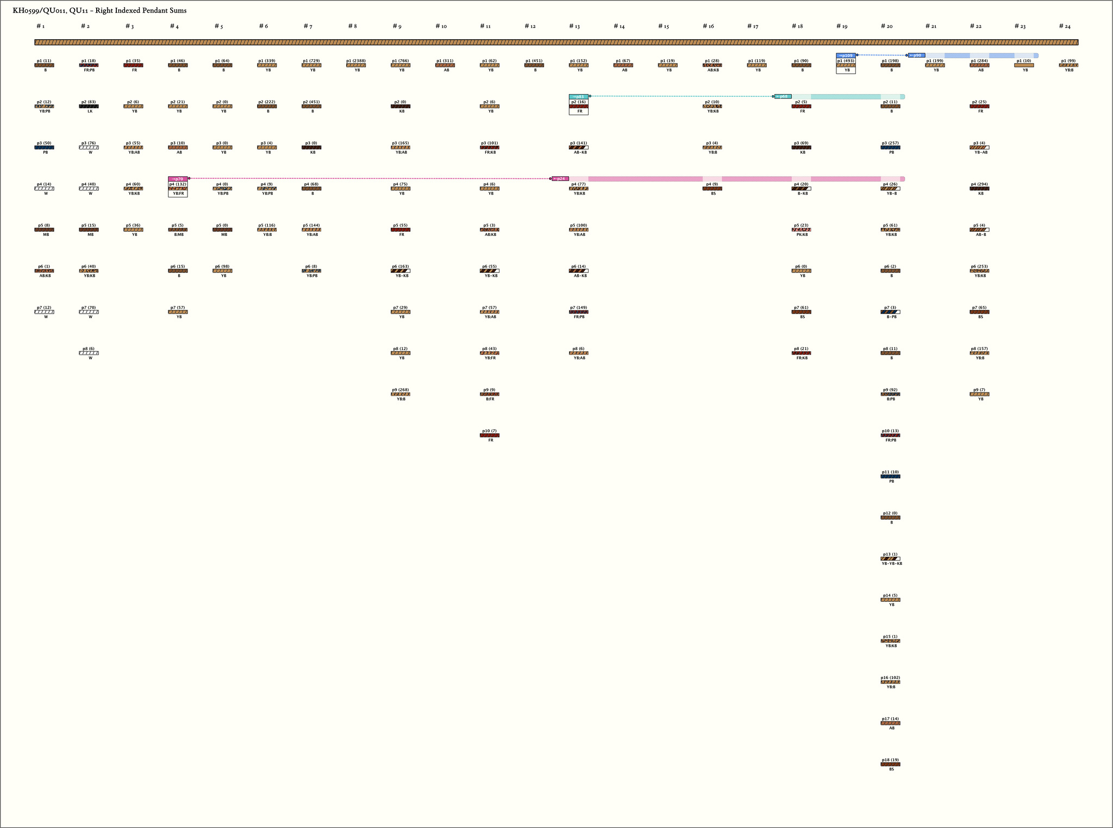Select the p11 (10) PB pendant

click(890, 476)
